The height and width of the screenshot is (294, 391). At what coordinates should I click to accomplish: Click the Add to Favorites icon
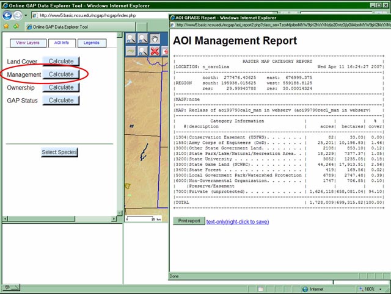click(x=16, y=26)
